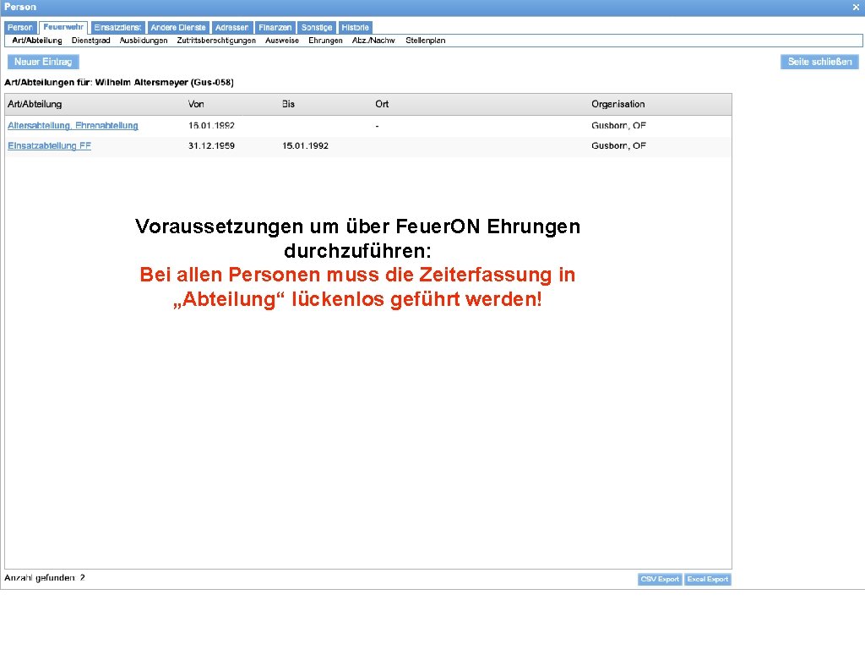Screen dimensions: 865x649
Task: Sort by the Ort column header
Action: [x=382, y=104]
